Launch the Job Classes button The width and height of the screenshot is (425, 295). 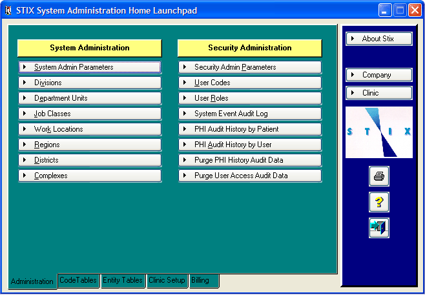coord(90,114)
